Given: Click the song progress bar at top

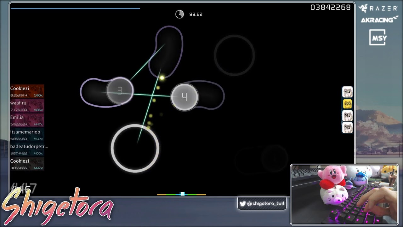Looking at the screenshot, I should point(75,9).
